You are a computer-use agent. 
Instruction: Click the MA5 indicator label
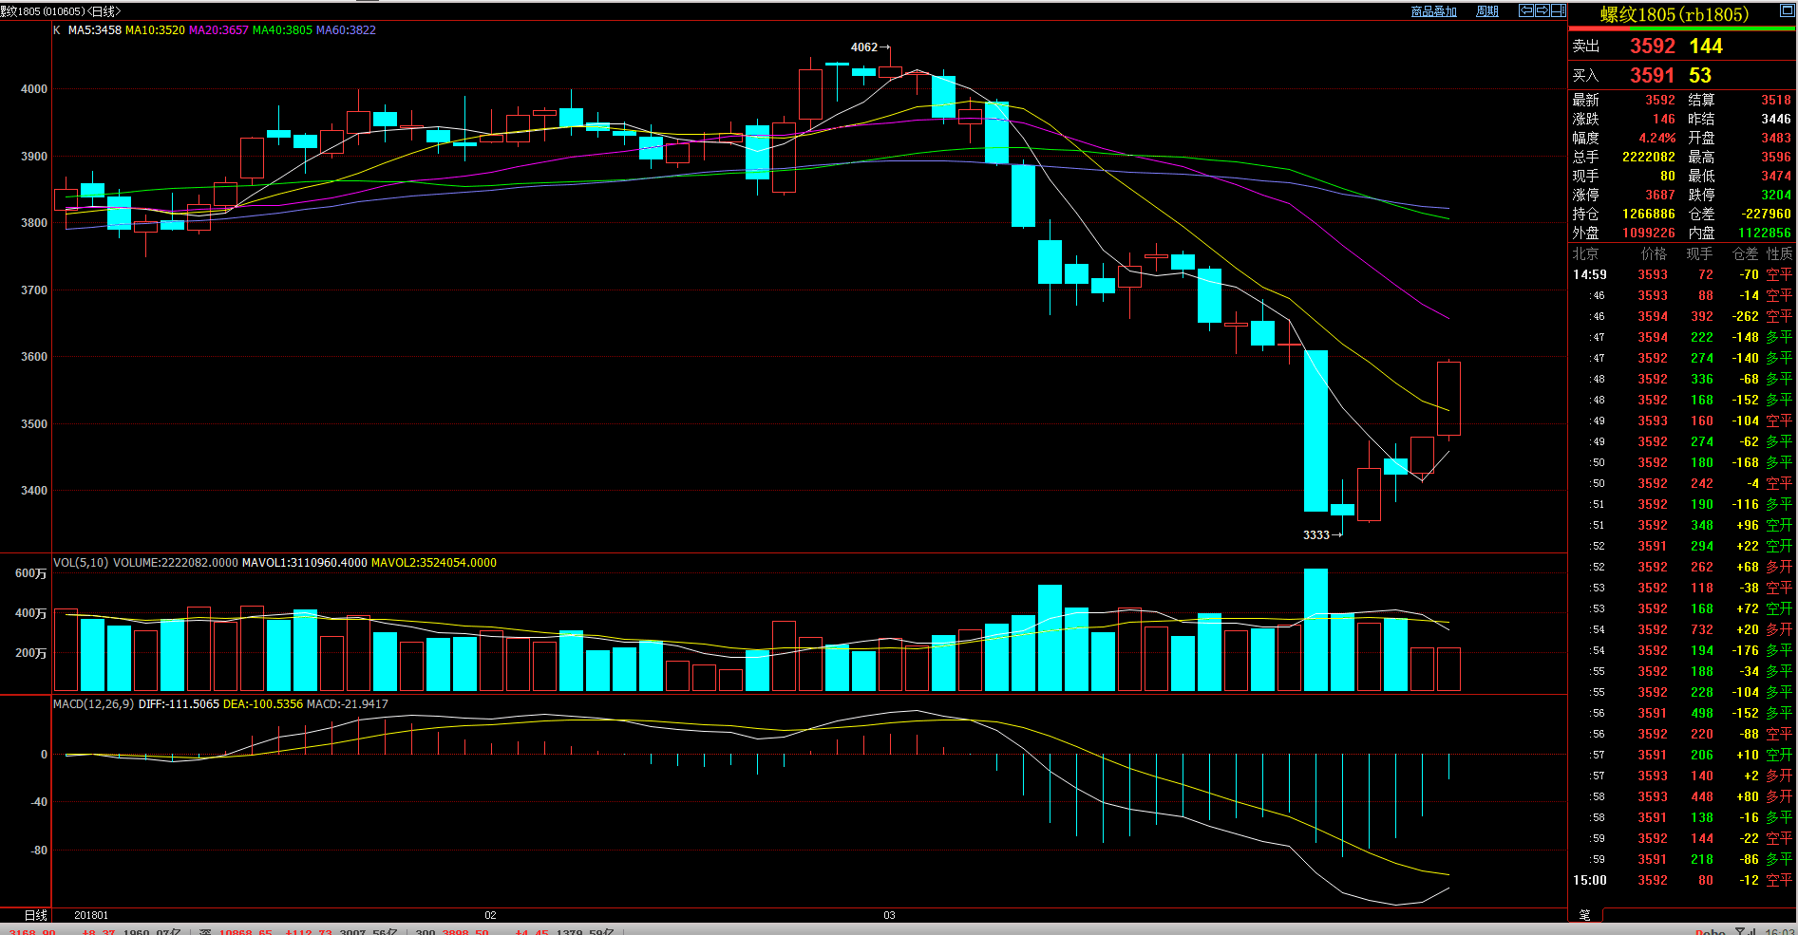click(94, 30)
